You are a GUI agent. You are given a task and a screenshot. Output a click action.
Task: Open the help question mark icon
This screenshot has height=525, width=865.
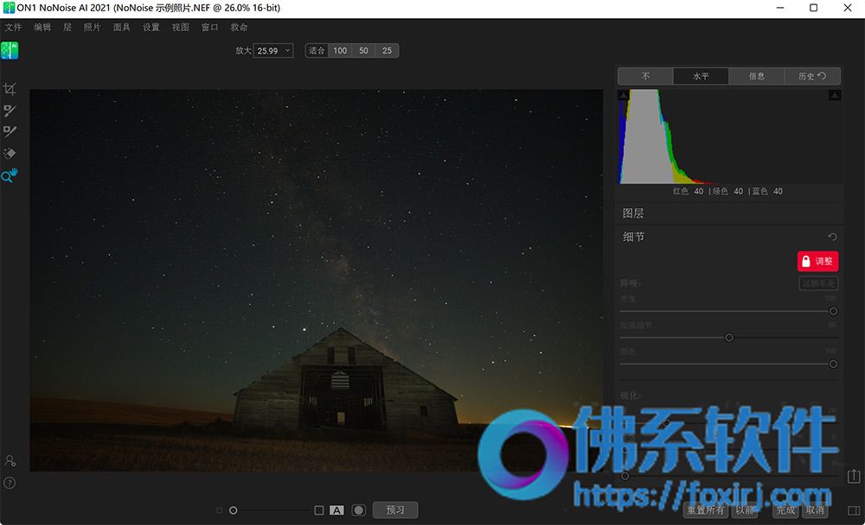pos(10,483)
